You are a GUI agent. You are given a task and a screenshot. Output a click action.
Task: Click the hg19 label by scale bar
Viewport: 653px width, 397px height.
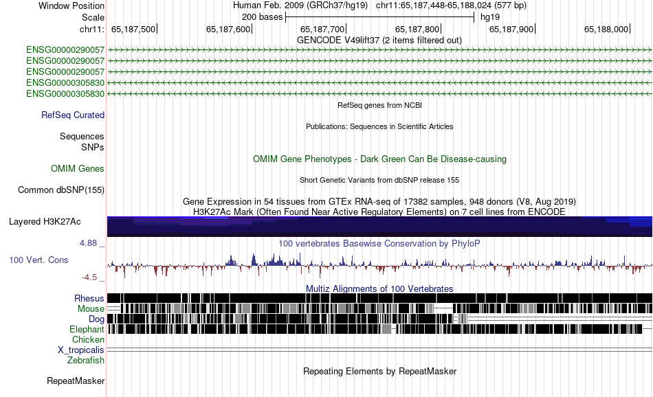click(x=490, y=17)
